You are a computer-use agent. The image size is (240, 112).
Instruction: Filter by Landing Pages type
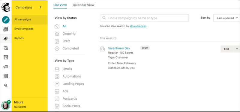[x=73, y=84]
